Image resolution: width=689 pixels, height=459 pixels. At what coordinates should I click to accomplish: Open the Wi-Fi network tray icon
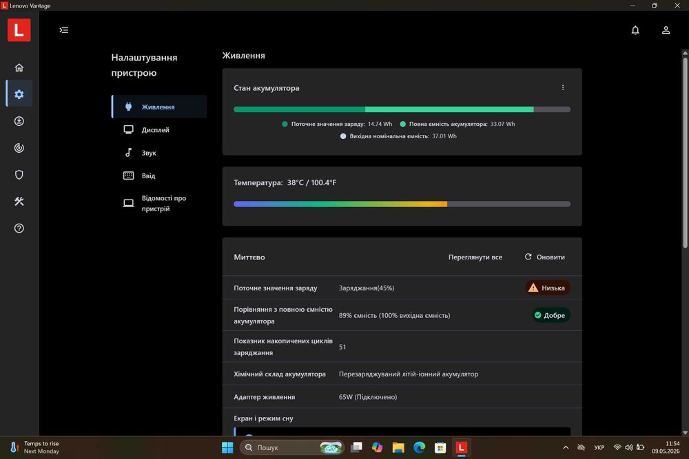pos(617,447)
